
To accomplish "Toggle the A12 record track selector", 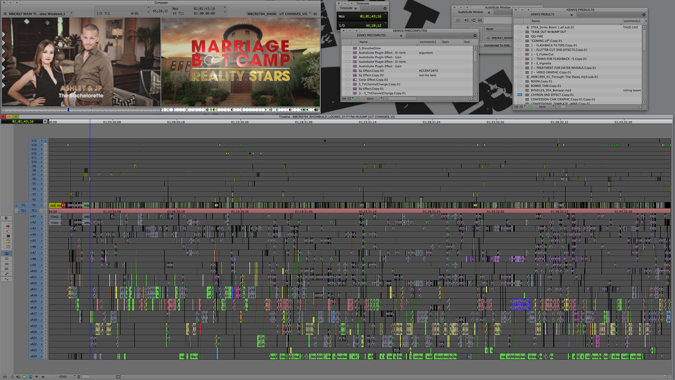I will tap(34, 283).
